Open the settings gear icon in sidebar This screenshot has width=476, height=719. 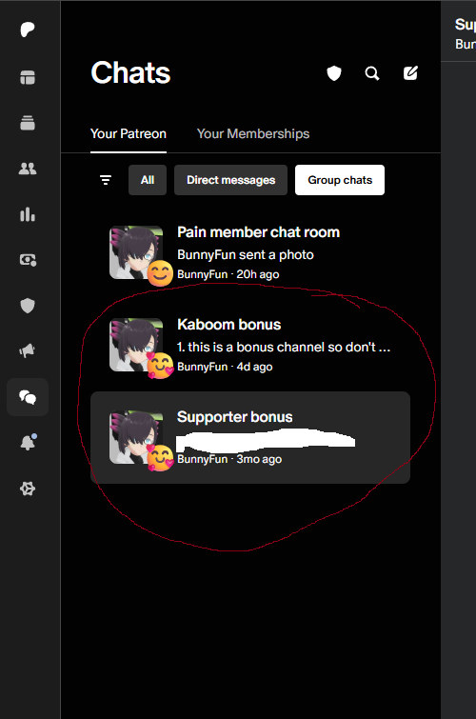click(28, 489)
